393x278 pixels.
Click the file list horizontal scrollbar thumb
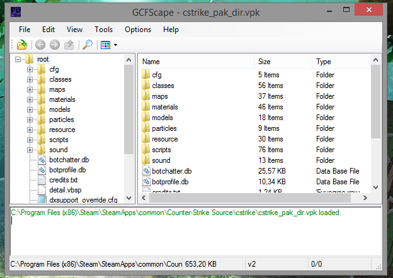(250, 198)
